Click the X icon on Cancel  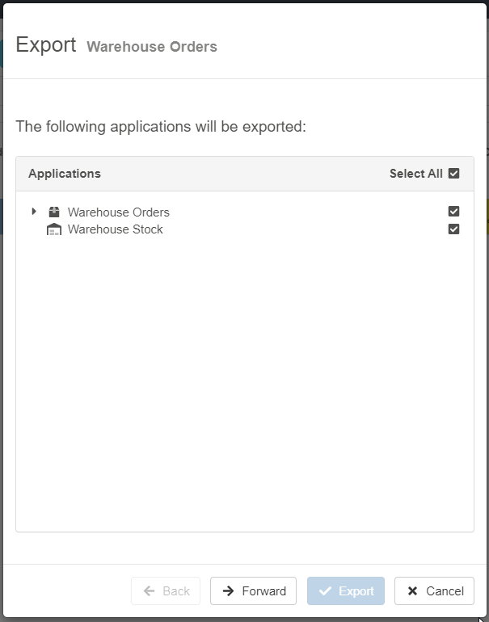click(x=413, y=591)
